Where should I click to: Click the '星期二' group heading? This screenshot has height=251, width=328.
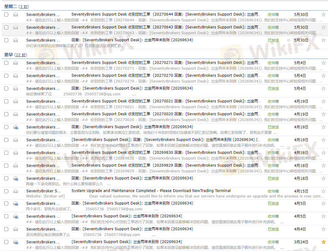(x=11, y=7)
